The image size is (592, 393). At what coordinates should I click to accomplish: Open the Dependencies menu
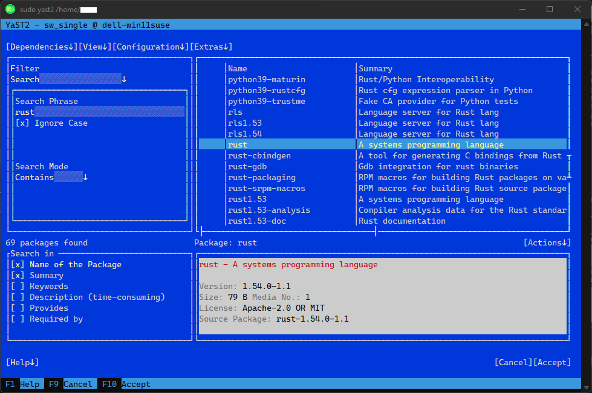point(42,47)
